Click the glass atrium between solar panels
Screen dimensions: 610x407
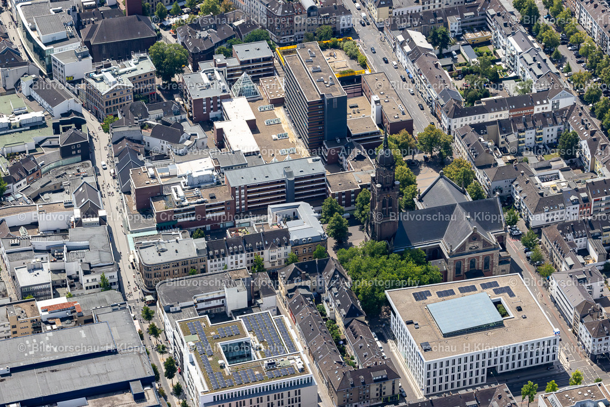[x=236, y=351]
